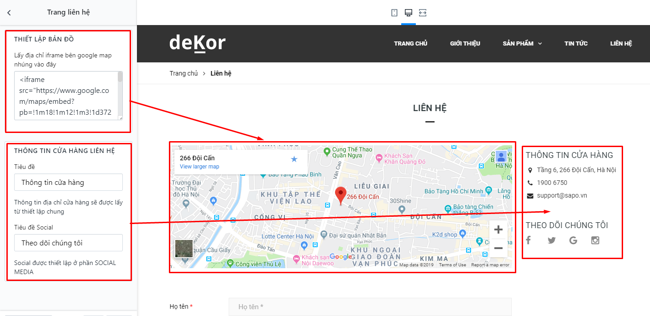Click the deKor logo
Viewport: 650px width, 316px height.
tap(197, 43)
